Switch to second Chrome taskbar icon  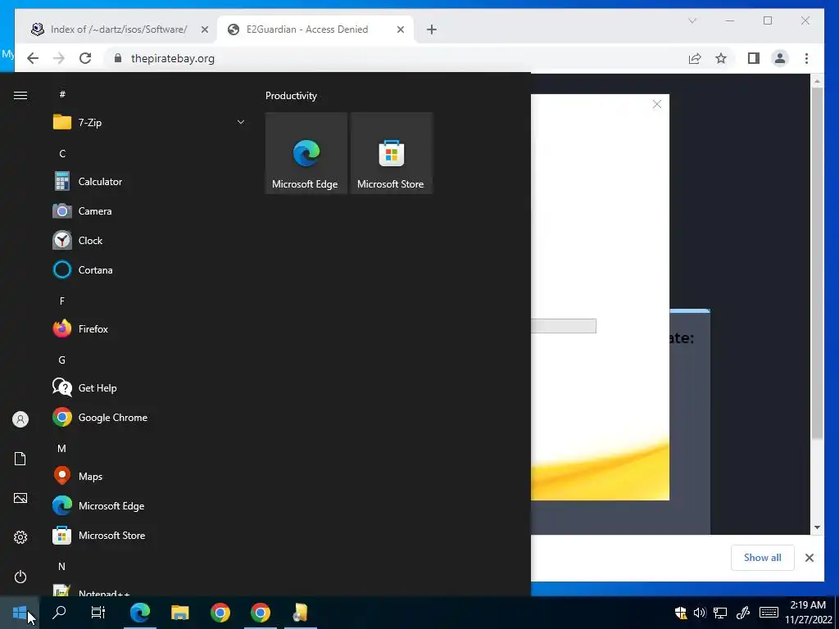pos(260,613)
